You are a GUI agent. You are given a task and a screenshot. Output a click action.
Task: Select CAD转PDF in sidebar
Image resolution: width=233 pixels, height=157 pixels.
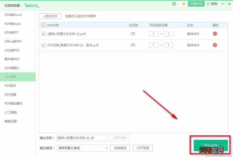(18, 50)
